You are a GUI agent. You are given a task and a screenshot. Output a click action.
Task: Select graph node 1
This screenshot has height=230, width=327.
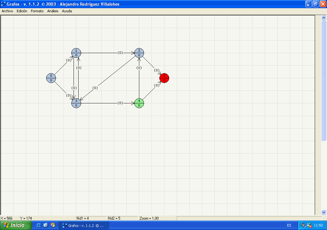pyautogui.click(x=76, y=53)
